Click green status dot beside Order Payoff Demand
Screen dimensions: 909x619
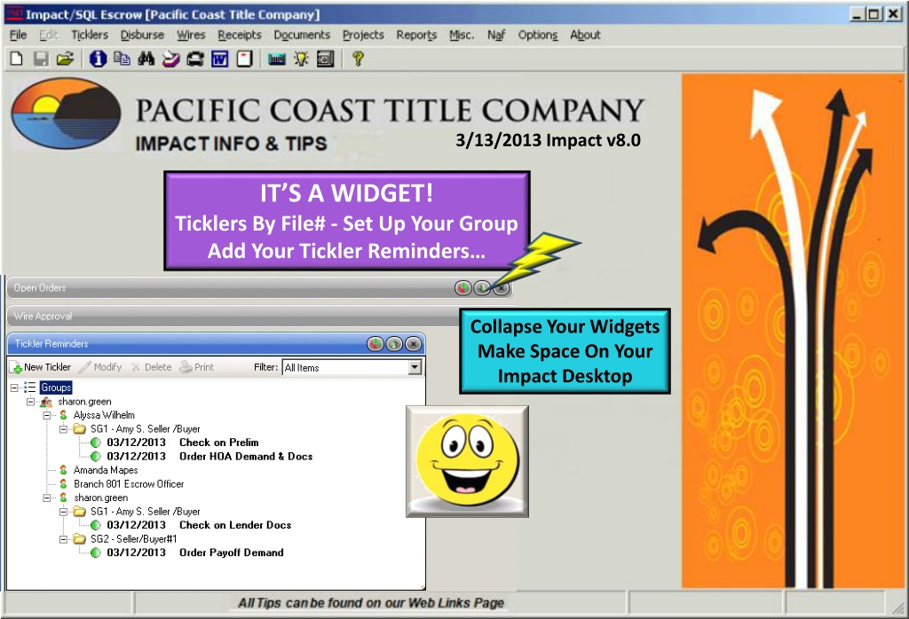point(96,553)
